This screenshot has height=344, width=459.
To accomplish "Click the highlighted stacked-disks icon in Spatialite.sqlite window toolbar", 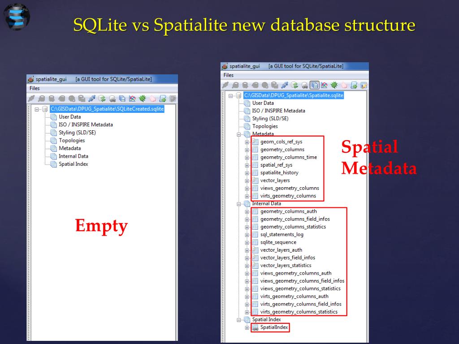I will [315, 85].
